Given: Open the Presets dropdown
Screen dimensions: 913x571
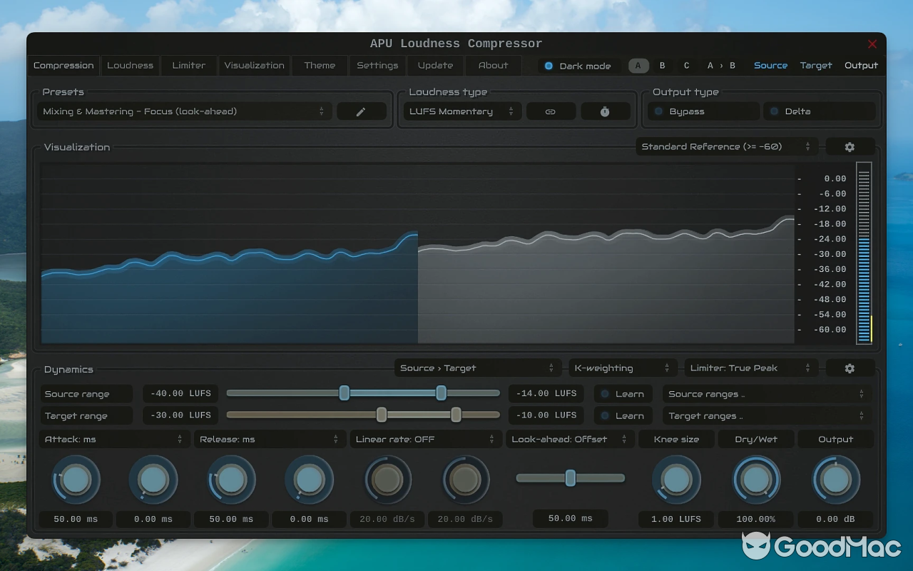Looking at the screenshot, I should (182, 111).
